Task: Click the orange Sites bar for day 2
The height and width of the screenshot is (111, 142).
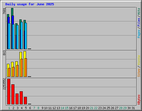Action: pyautogui.click(x=13, y=72)
